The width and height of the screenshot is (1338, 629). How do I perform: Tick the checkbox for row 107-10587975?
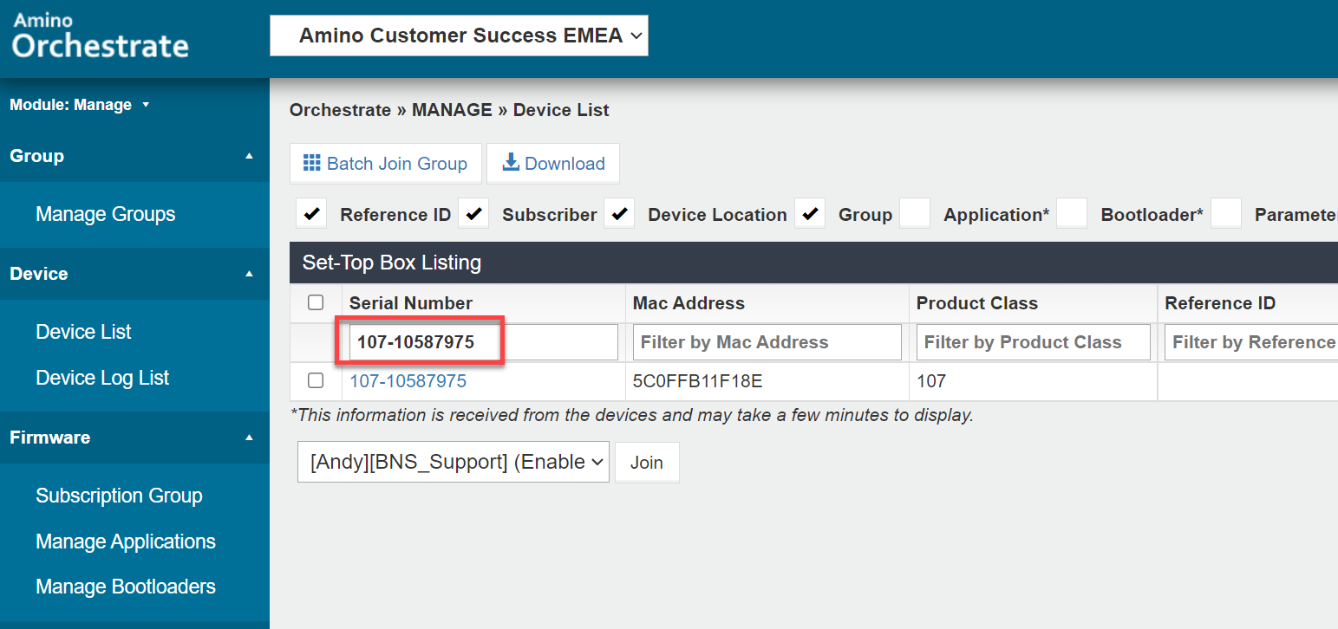316,380
